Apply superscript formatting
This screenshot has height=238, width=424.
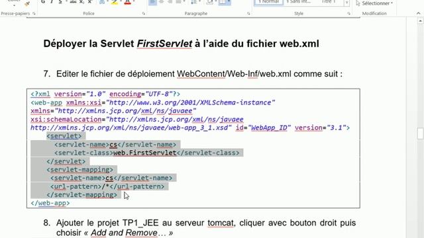(90, 2)
